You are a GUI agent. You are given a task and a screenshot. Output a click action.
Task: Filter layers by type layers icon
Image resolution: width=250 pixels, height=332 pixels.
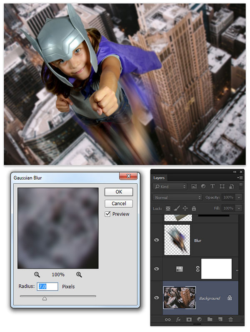[x=212, y=186]
